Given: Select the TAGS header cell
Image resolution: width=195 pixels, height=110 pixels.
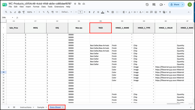Looking at the screenshot, I should pos(100,28).
